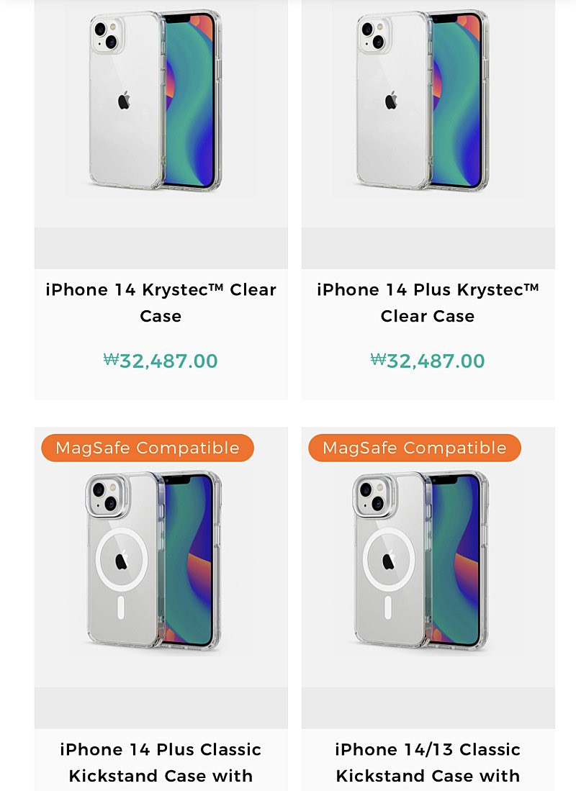The height and width of the screenshot is (791, 576).
Task: Click MagSafe Compatible badge on iPhone 14 Plus case
Action: click(x=148, y=448)
